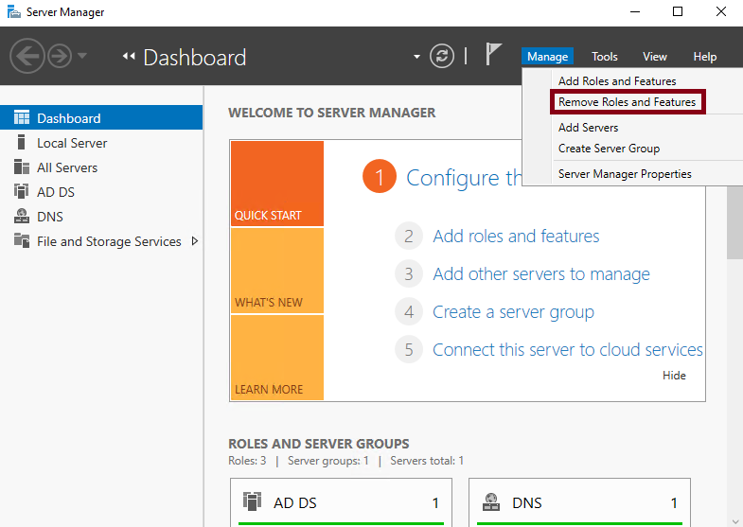
Task: Click Add other servers to manage link
Action: (x=541, y=274)
